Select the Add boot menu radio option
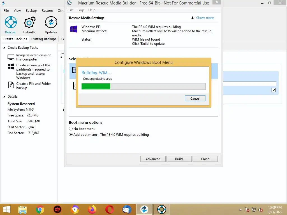Screen dimensions: 287x215 tap(71, 135)
